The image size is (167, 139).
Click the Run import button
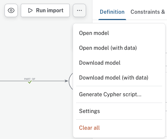click(x=45, y=10)
